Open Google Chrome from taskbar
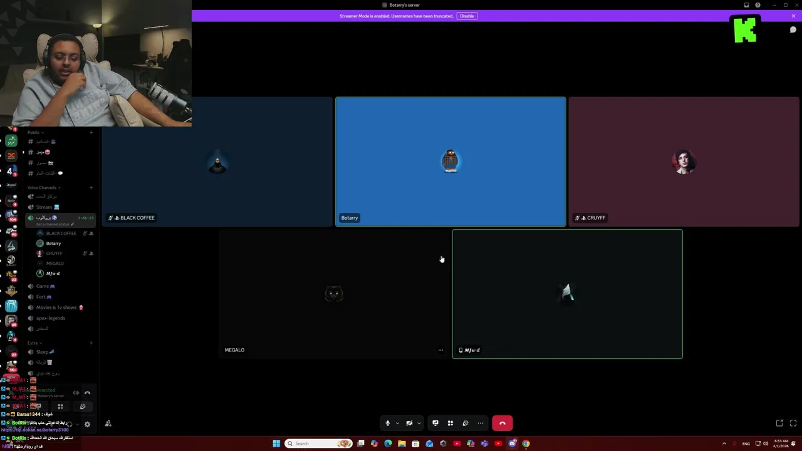Image resolution: width=802 pixels, height=451 pixels. click(x=526, y=443)
